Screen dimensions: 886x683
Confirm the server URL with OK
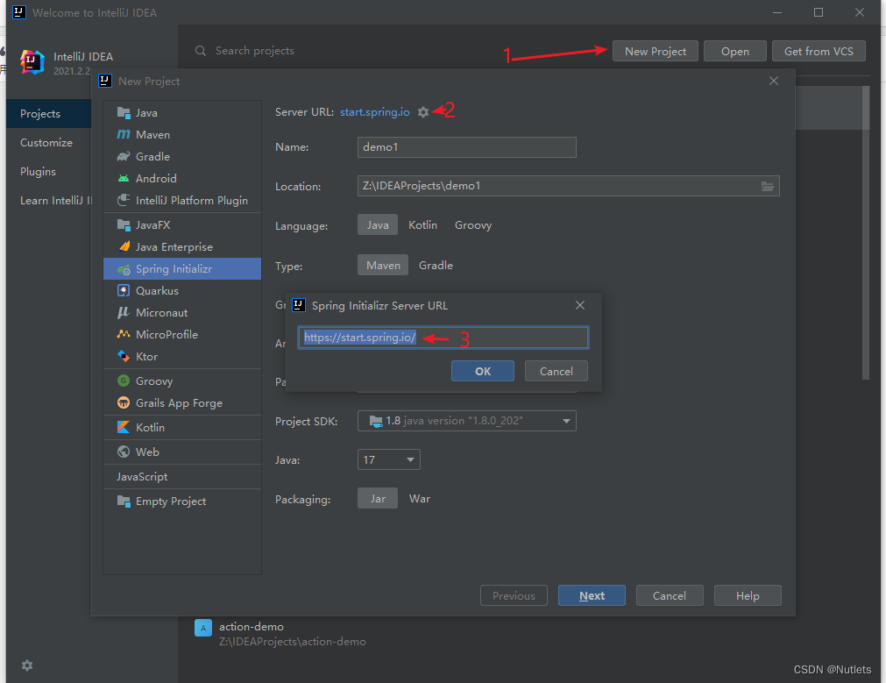tap(482, 370)
